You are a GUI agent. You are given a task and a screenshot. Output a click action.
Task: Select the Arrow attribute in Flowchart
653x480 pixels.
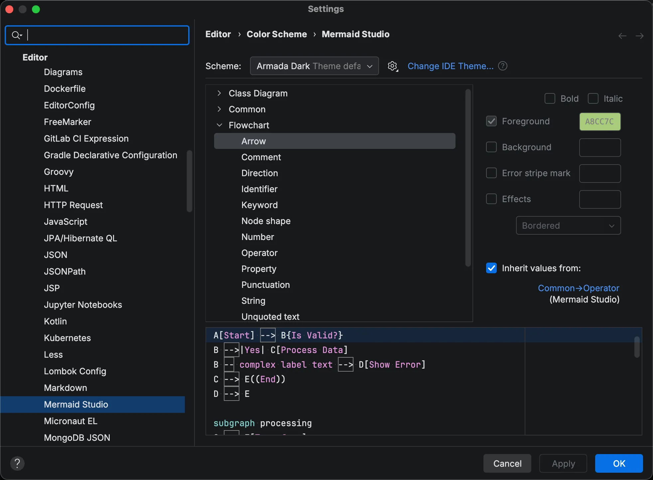tap(334, 141)
